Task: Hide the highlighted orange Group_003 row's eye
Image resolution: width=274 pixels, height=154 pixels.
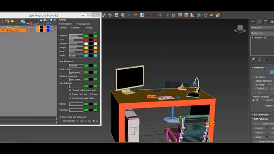Action: pos(28,30)
